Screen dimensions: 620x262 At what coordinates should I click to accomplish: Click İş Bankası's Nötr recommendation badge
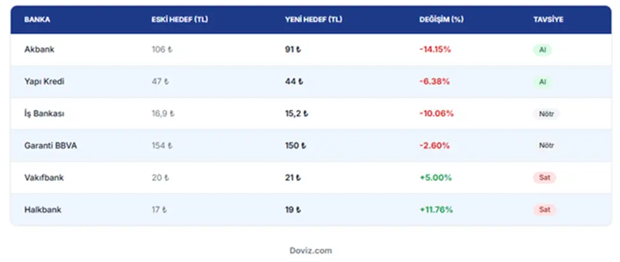pyautogui.click(x=546, y=114)
